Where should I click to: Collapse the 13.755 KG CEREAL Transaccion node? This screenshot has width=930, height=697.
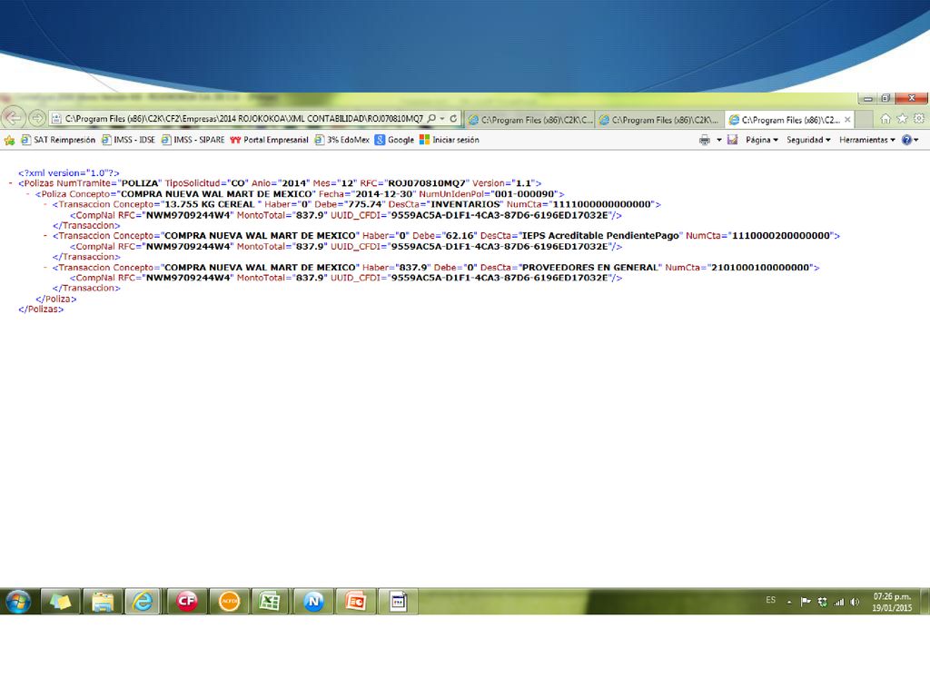click(45, 204)
